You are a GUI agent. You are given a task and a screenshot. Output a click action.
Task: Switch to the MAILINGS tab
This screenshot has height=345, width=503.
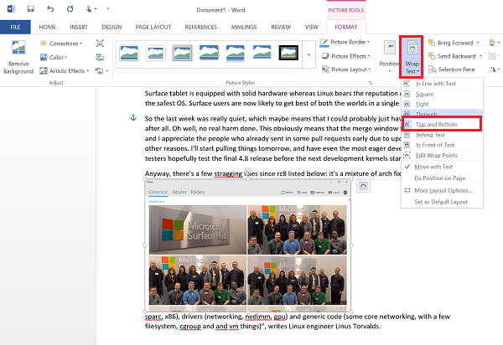(244, 28)
